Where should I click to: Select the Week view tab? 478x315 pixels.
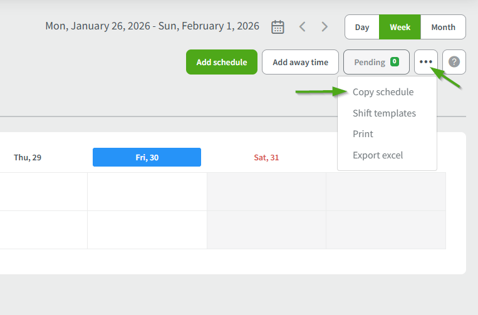400,27
